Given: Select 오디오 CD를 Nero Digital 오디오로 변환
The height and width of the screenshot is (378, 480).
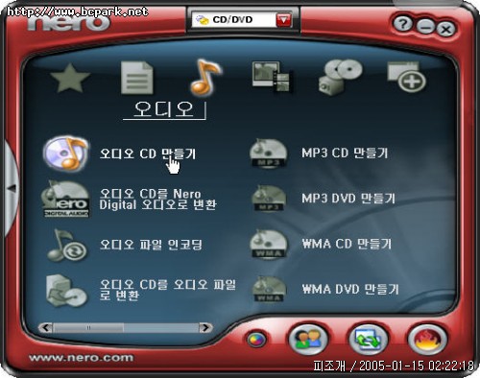Looking at the screenshot, I should [157, 199].
